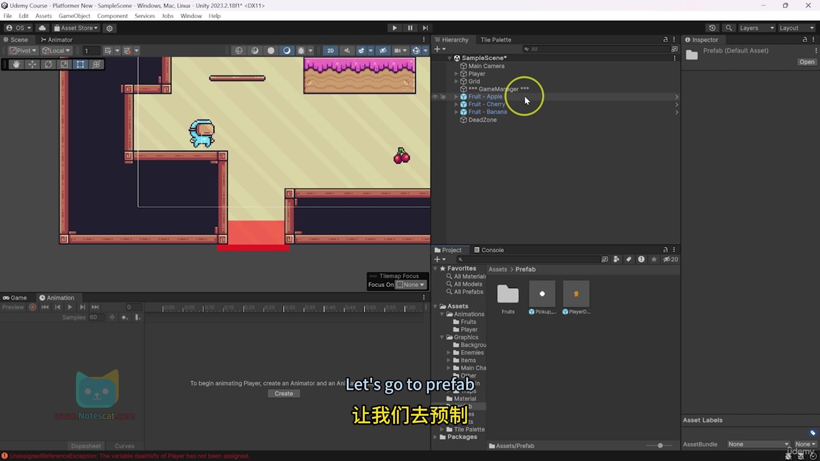The image size is (820, 461).
Task: Click the Play button in top toolbar
Action: (395, 28)
